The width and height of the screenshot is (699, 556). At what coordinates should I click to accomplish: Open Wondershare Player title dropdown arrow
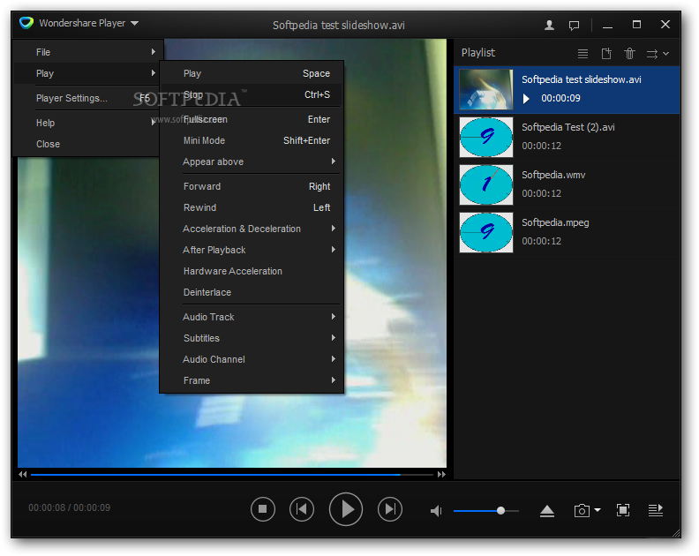coord(135,23)
